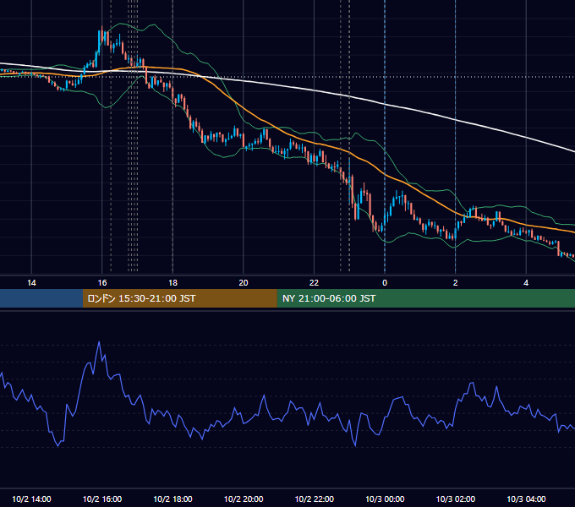Click the 10/3 00:00 date label
Viewport: 575px width, 507px height.
385,499
